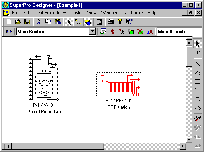Toggle the select mode arrow button
This screenshot has width=204, height=152.
point(69,22)
